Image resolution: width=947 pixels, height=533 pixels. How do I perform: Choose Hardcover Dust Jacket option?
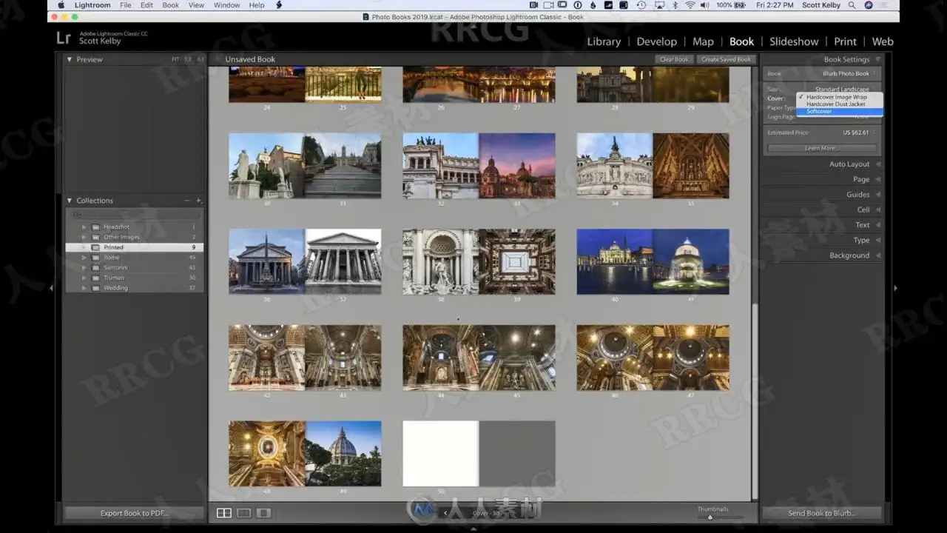tap(839, 104)
